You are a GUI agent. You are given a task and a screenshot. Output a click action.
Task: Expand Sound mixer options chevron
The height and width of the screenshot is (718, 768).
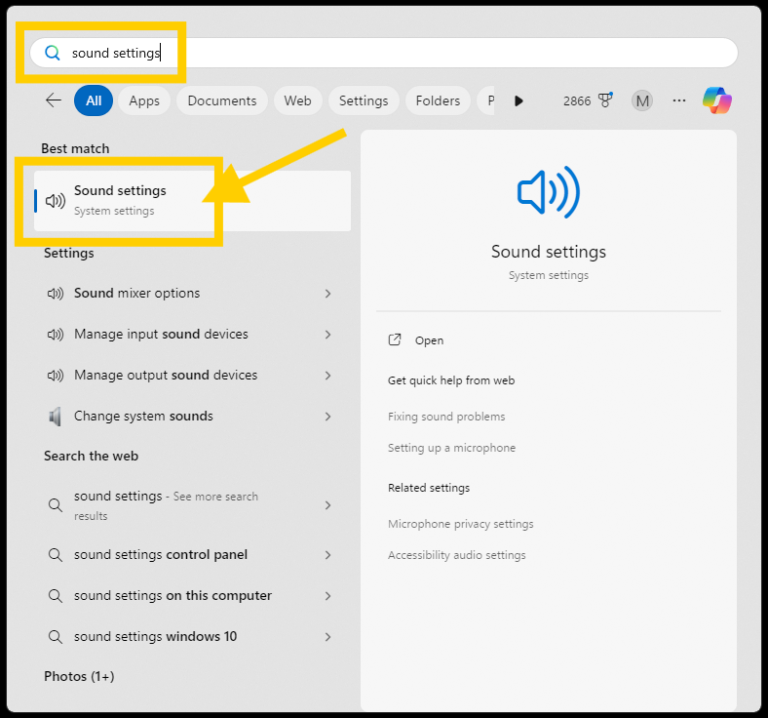327,294
